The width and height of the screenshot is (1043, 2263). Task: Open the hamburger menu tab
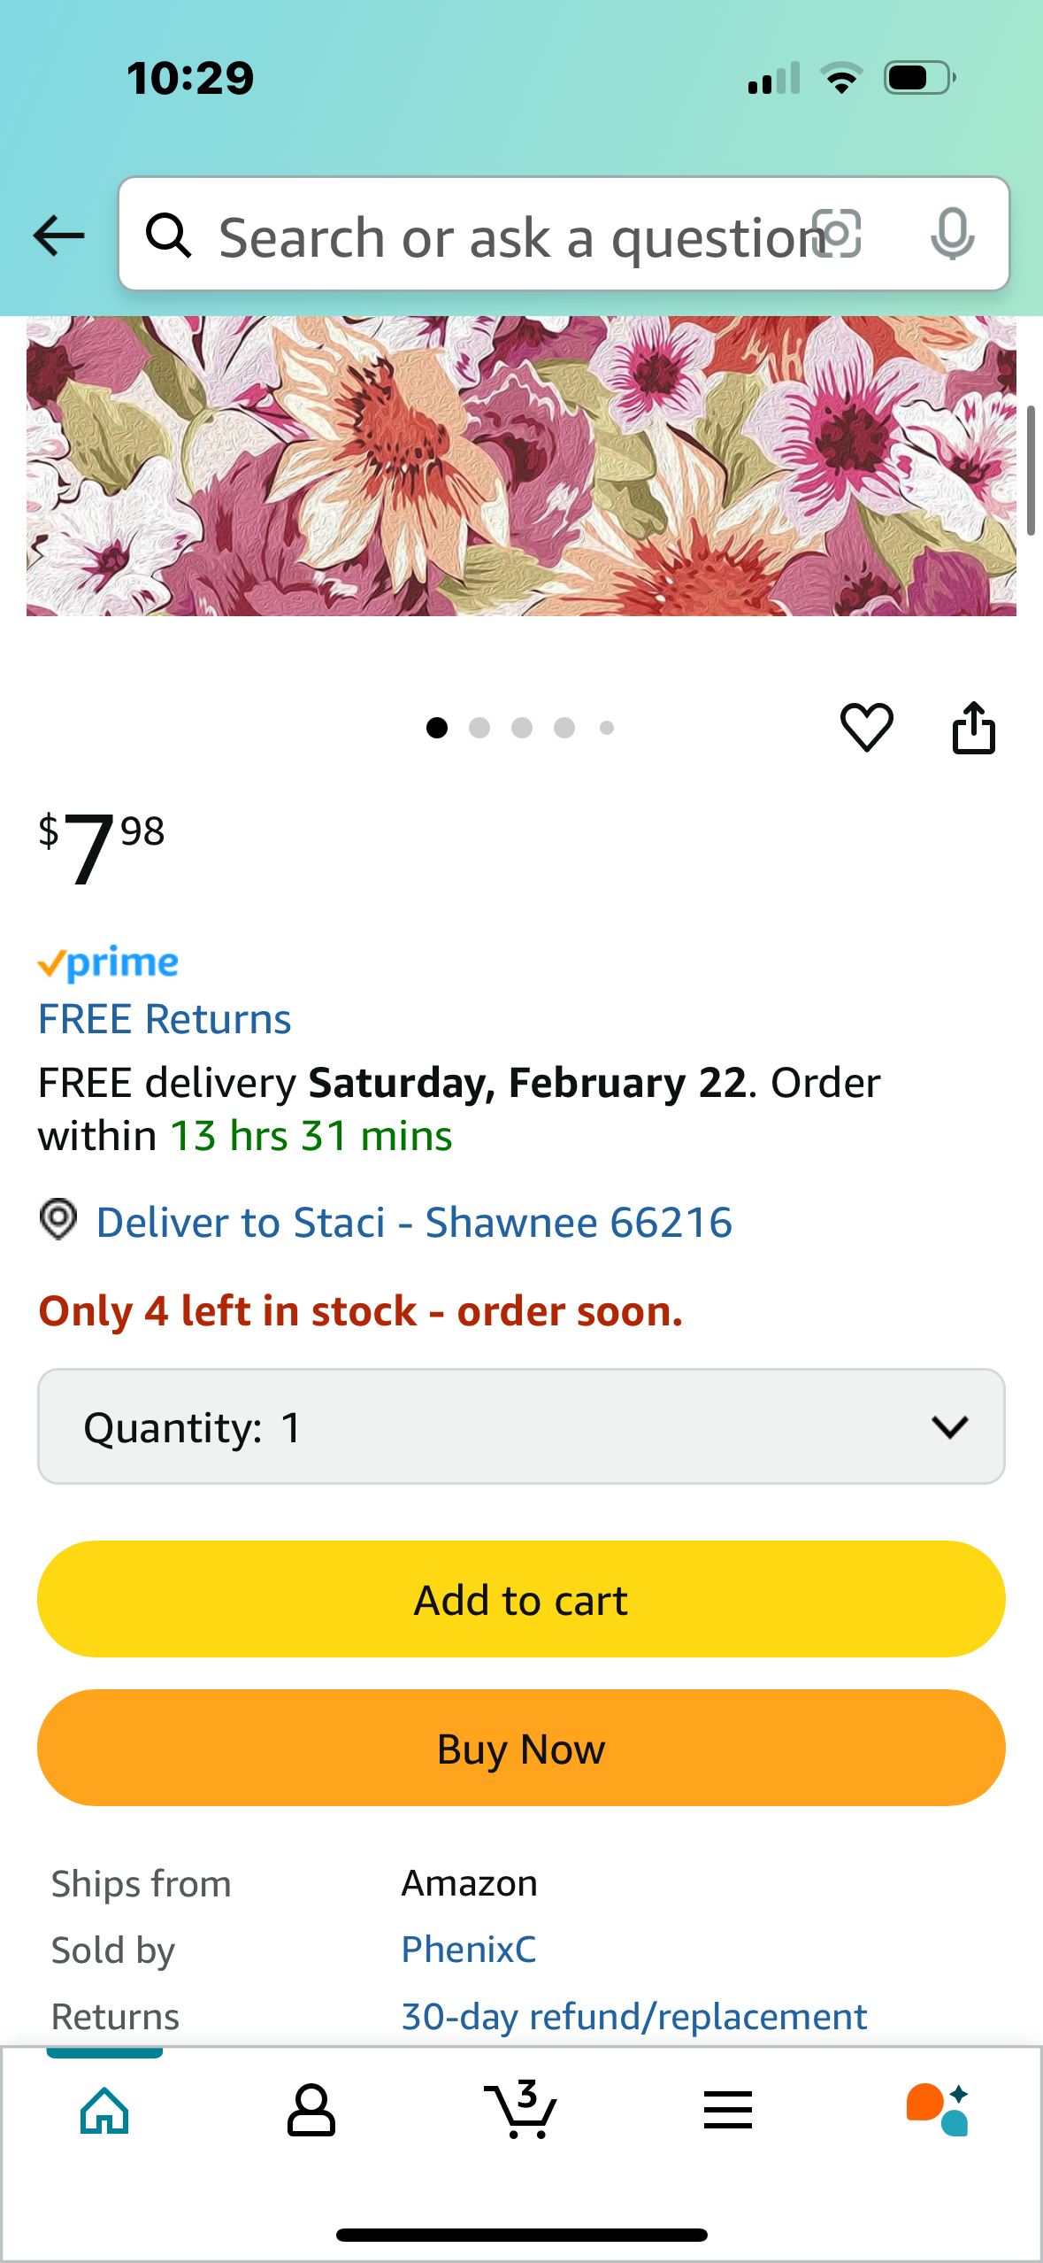tap(728, 2110)
